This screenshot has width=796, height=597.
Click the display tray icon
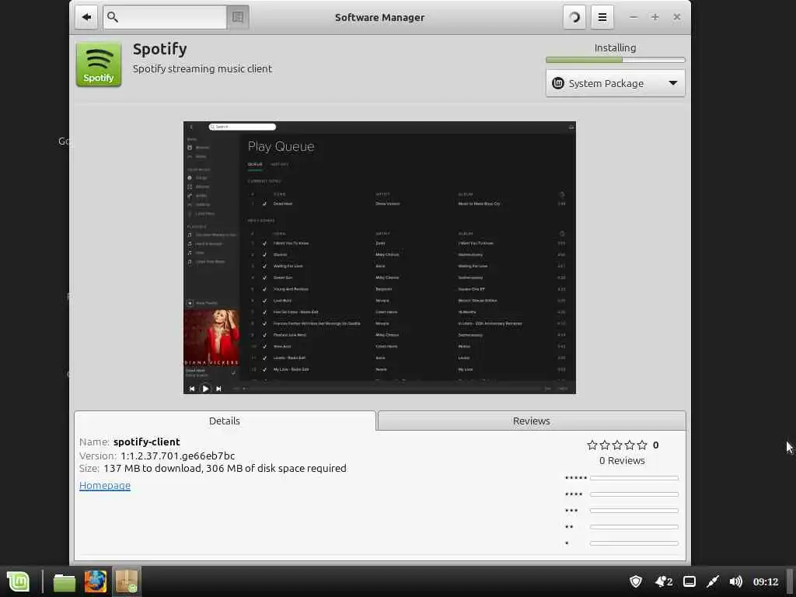coord(690,581)
